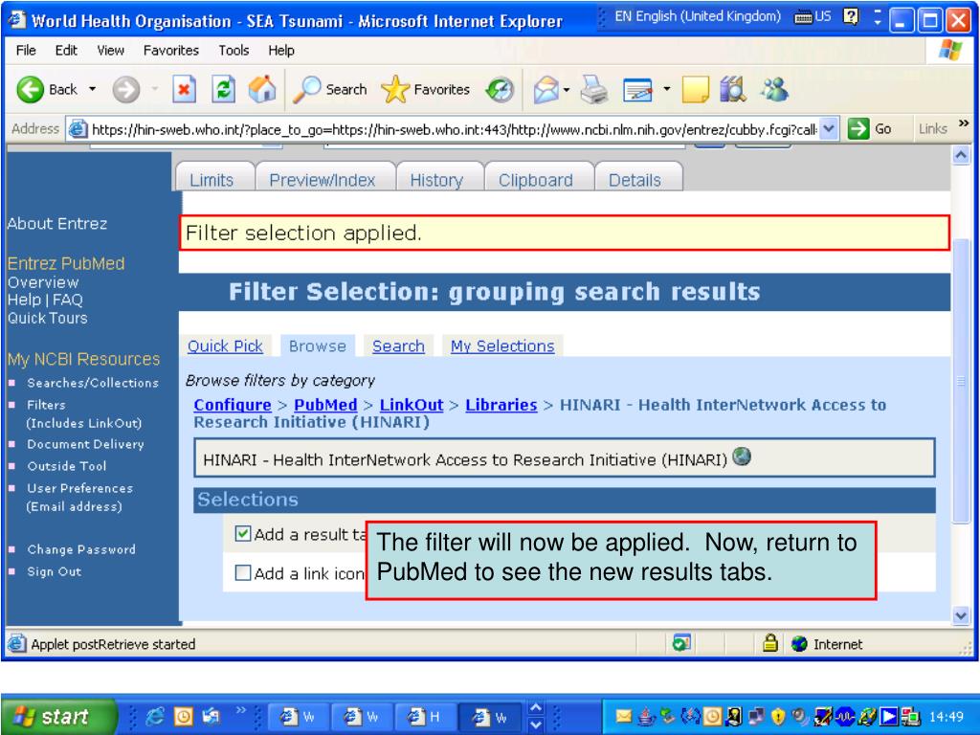Open the Research books toolbar icon
980x735 pixels.
point(733,89)
